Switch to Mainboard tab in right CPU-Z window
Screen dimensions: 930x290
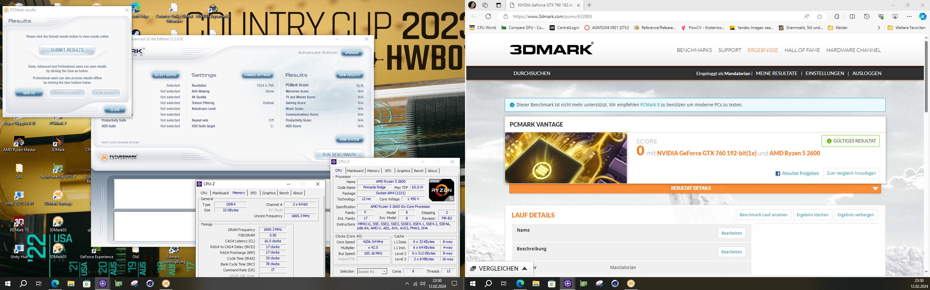pyautogui.click(x=355, y=171)
